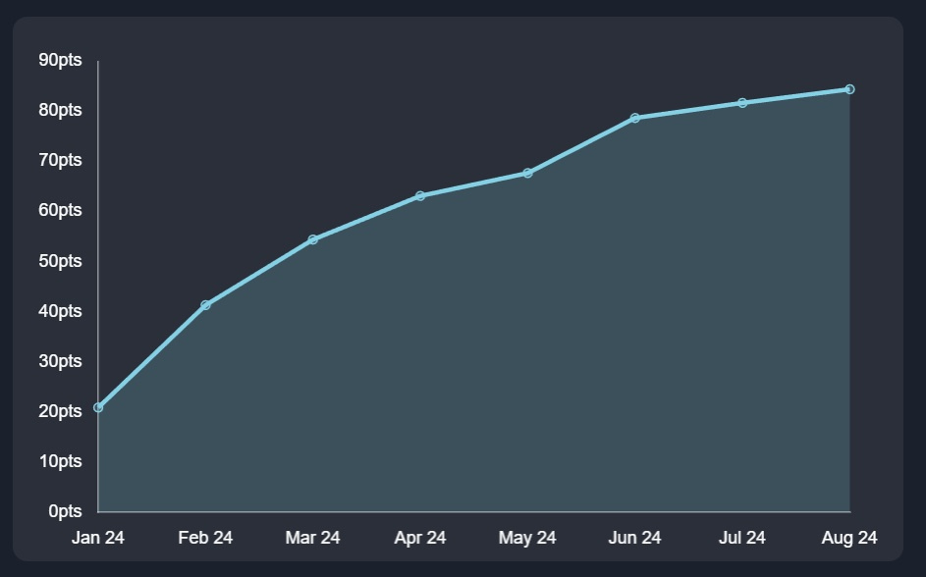Click the '20pts' y-axis label
This screenshot has width=926, height=577.
(x=60, y=412)
